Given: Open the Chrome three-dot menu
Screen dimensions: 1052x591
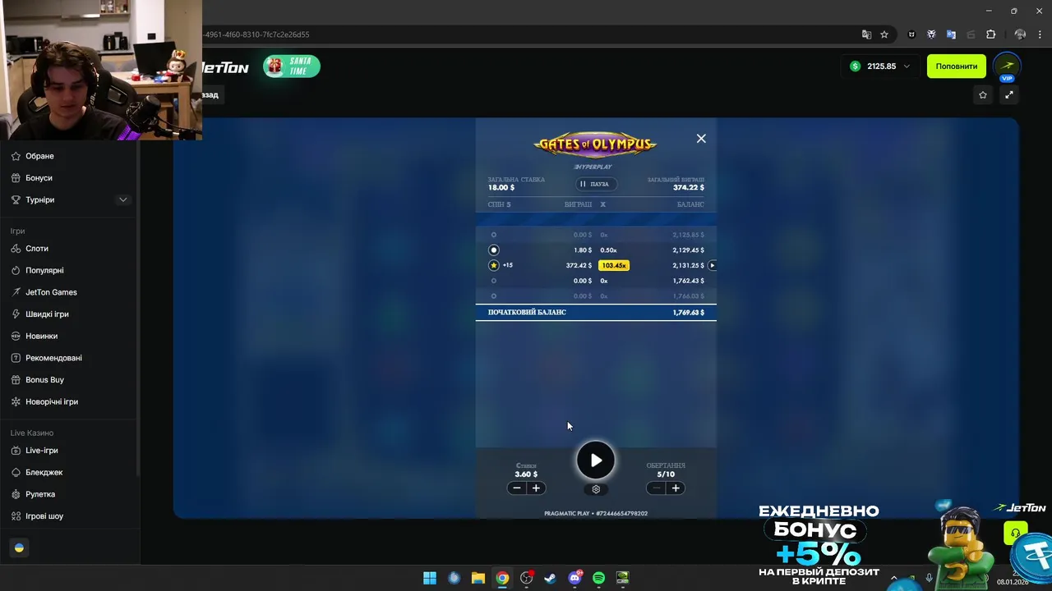Looking at the screenshot, I should click(1040, 34).
